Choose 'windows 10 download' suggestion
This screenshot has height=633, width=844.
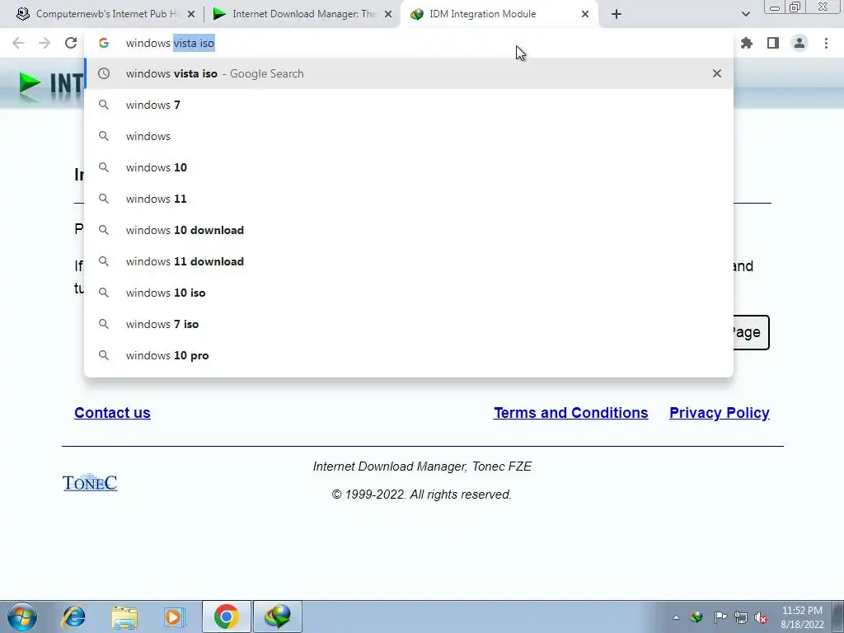coord(409,230)
